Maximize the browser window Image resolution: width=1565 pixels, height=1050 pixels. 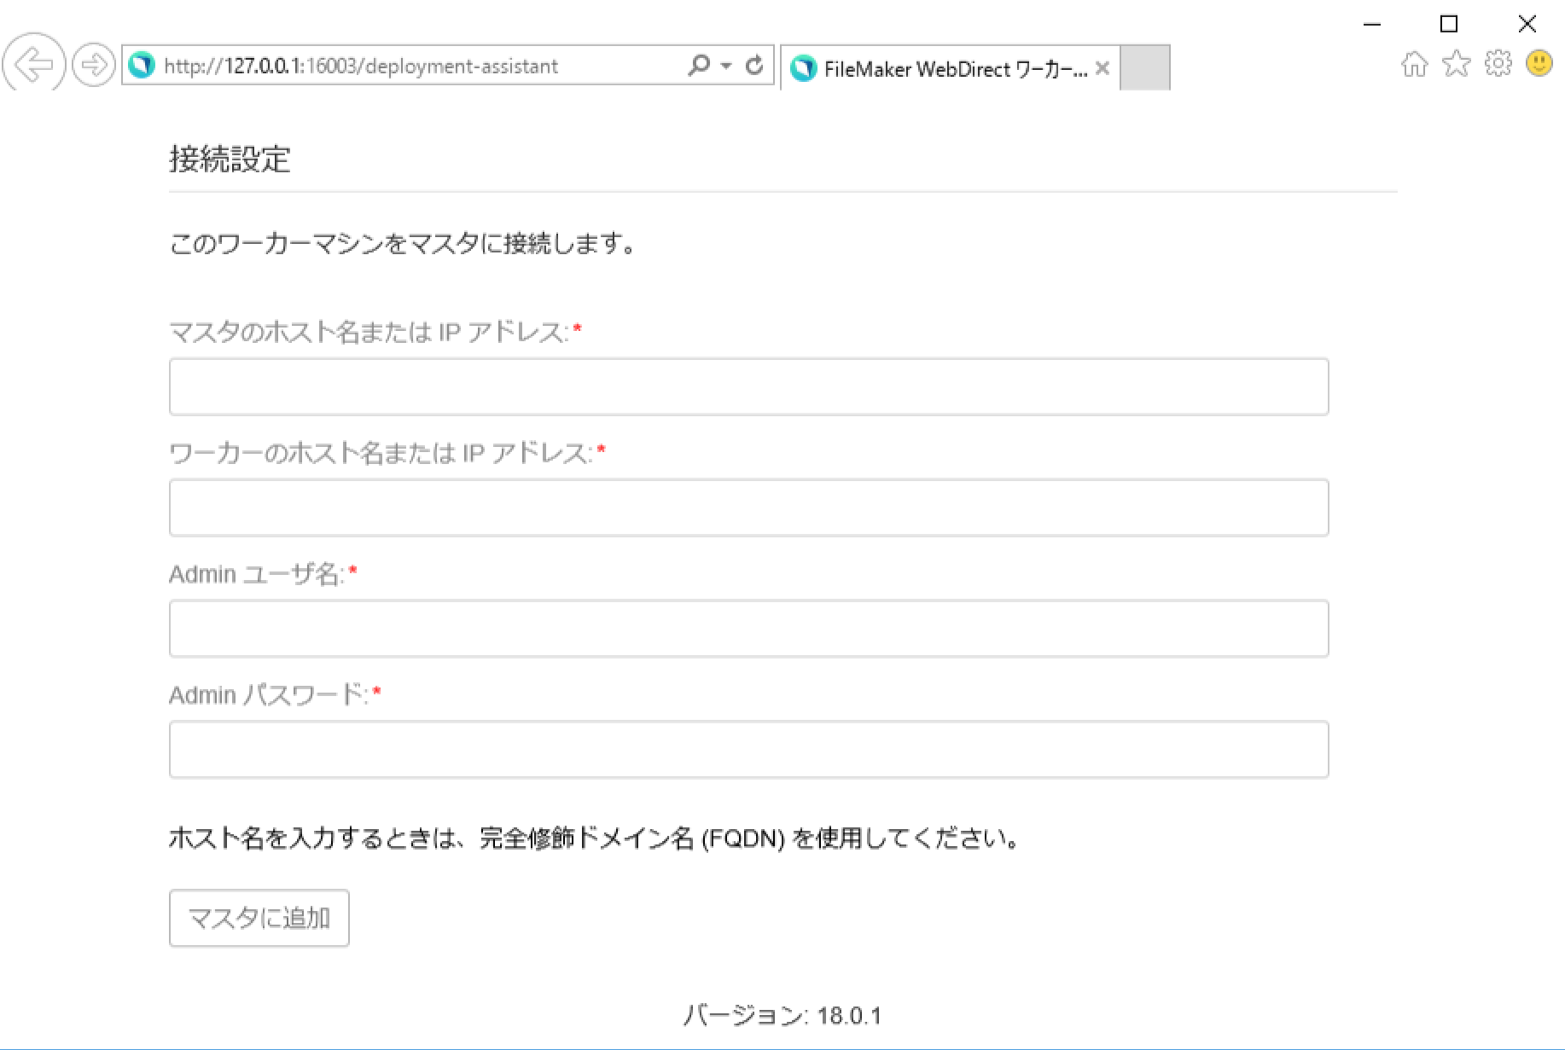(1449, 24)
